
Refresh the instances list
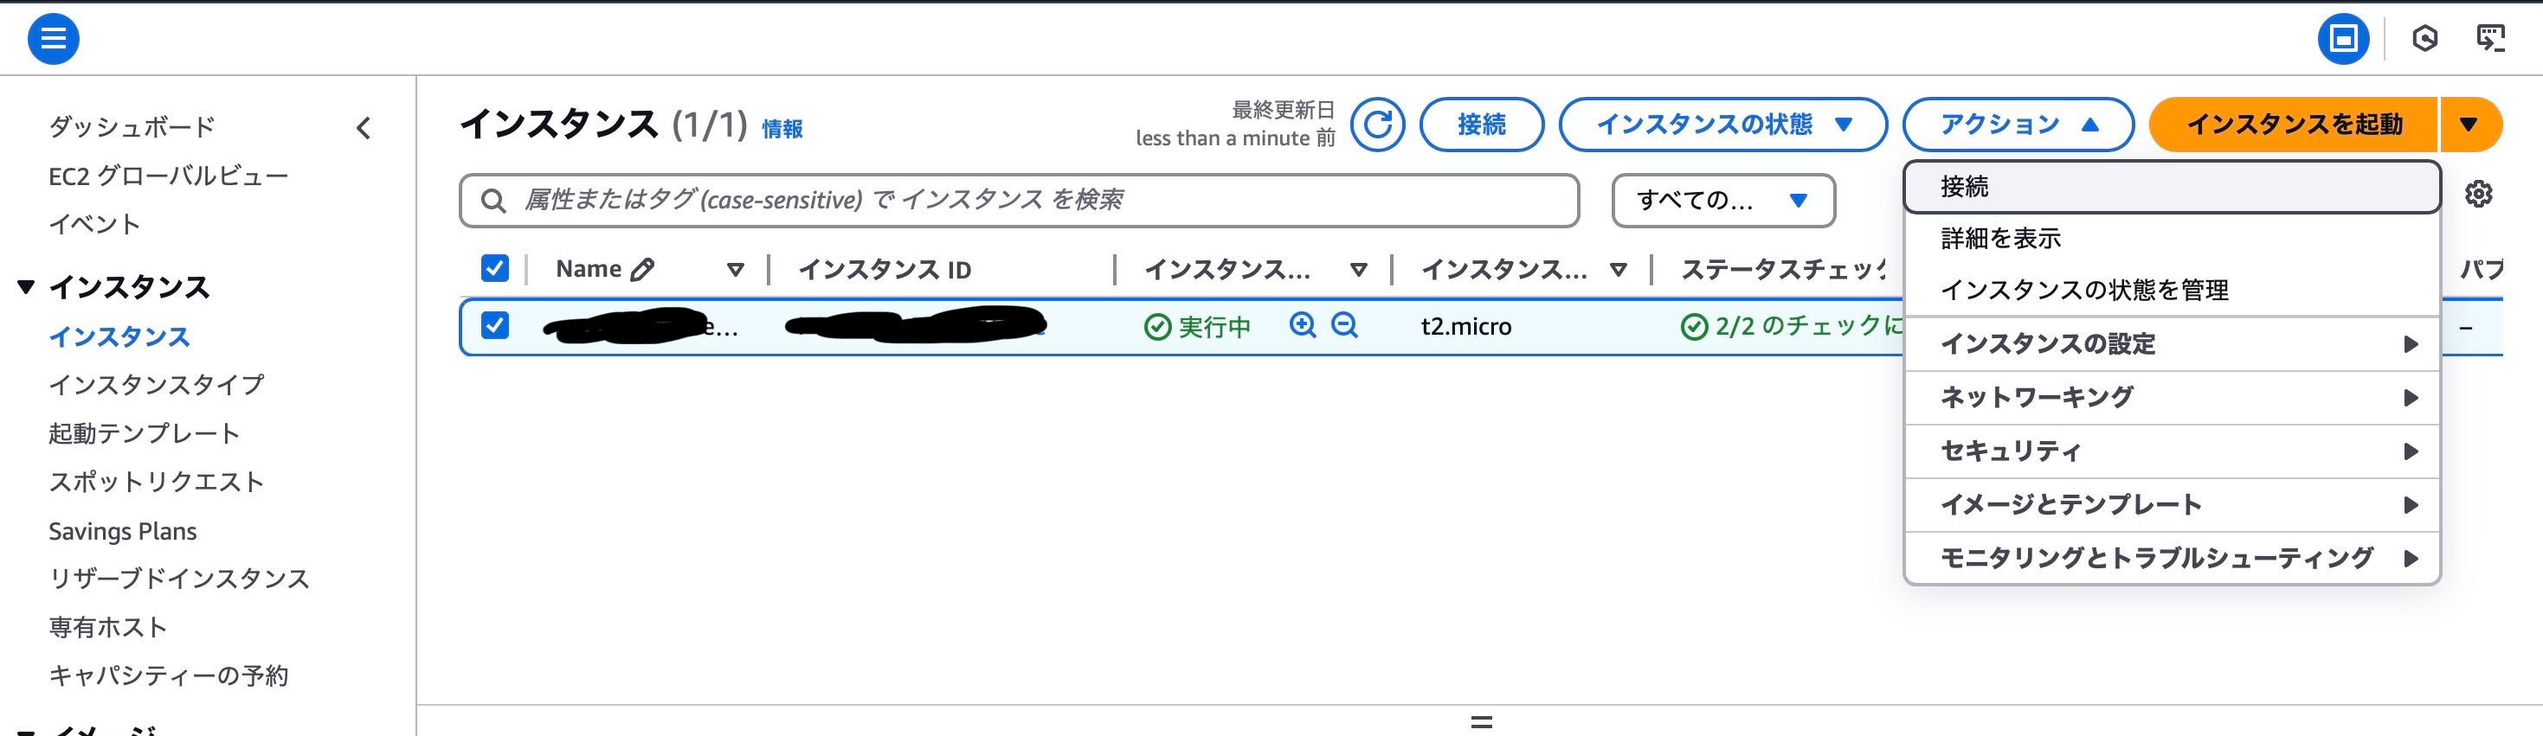point(1377,125)
